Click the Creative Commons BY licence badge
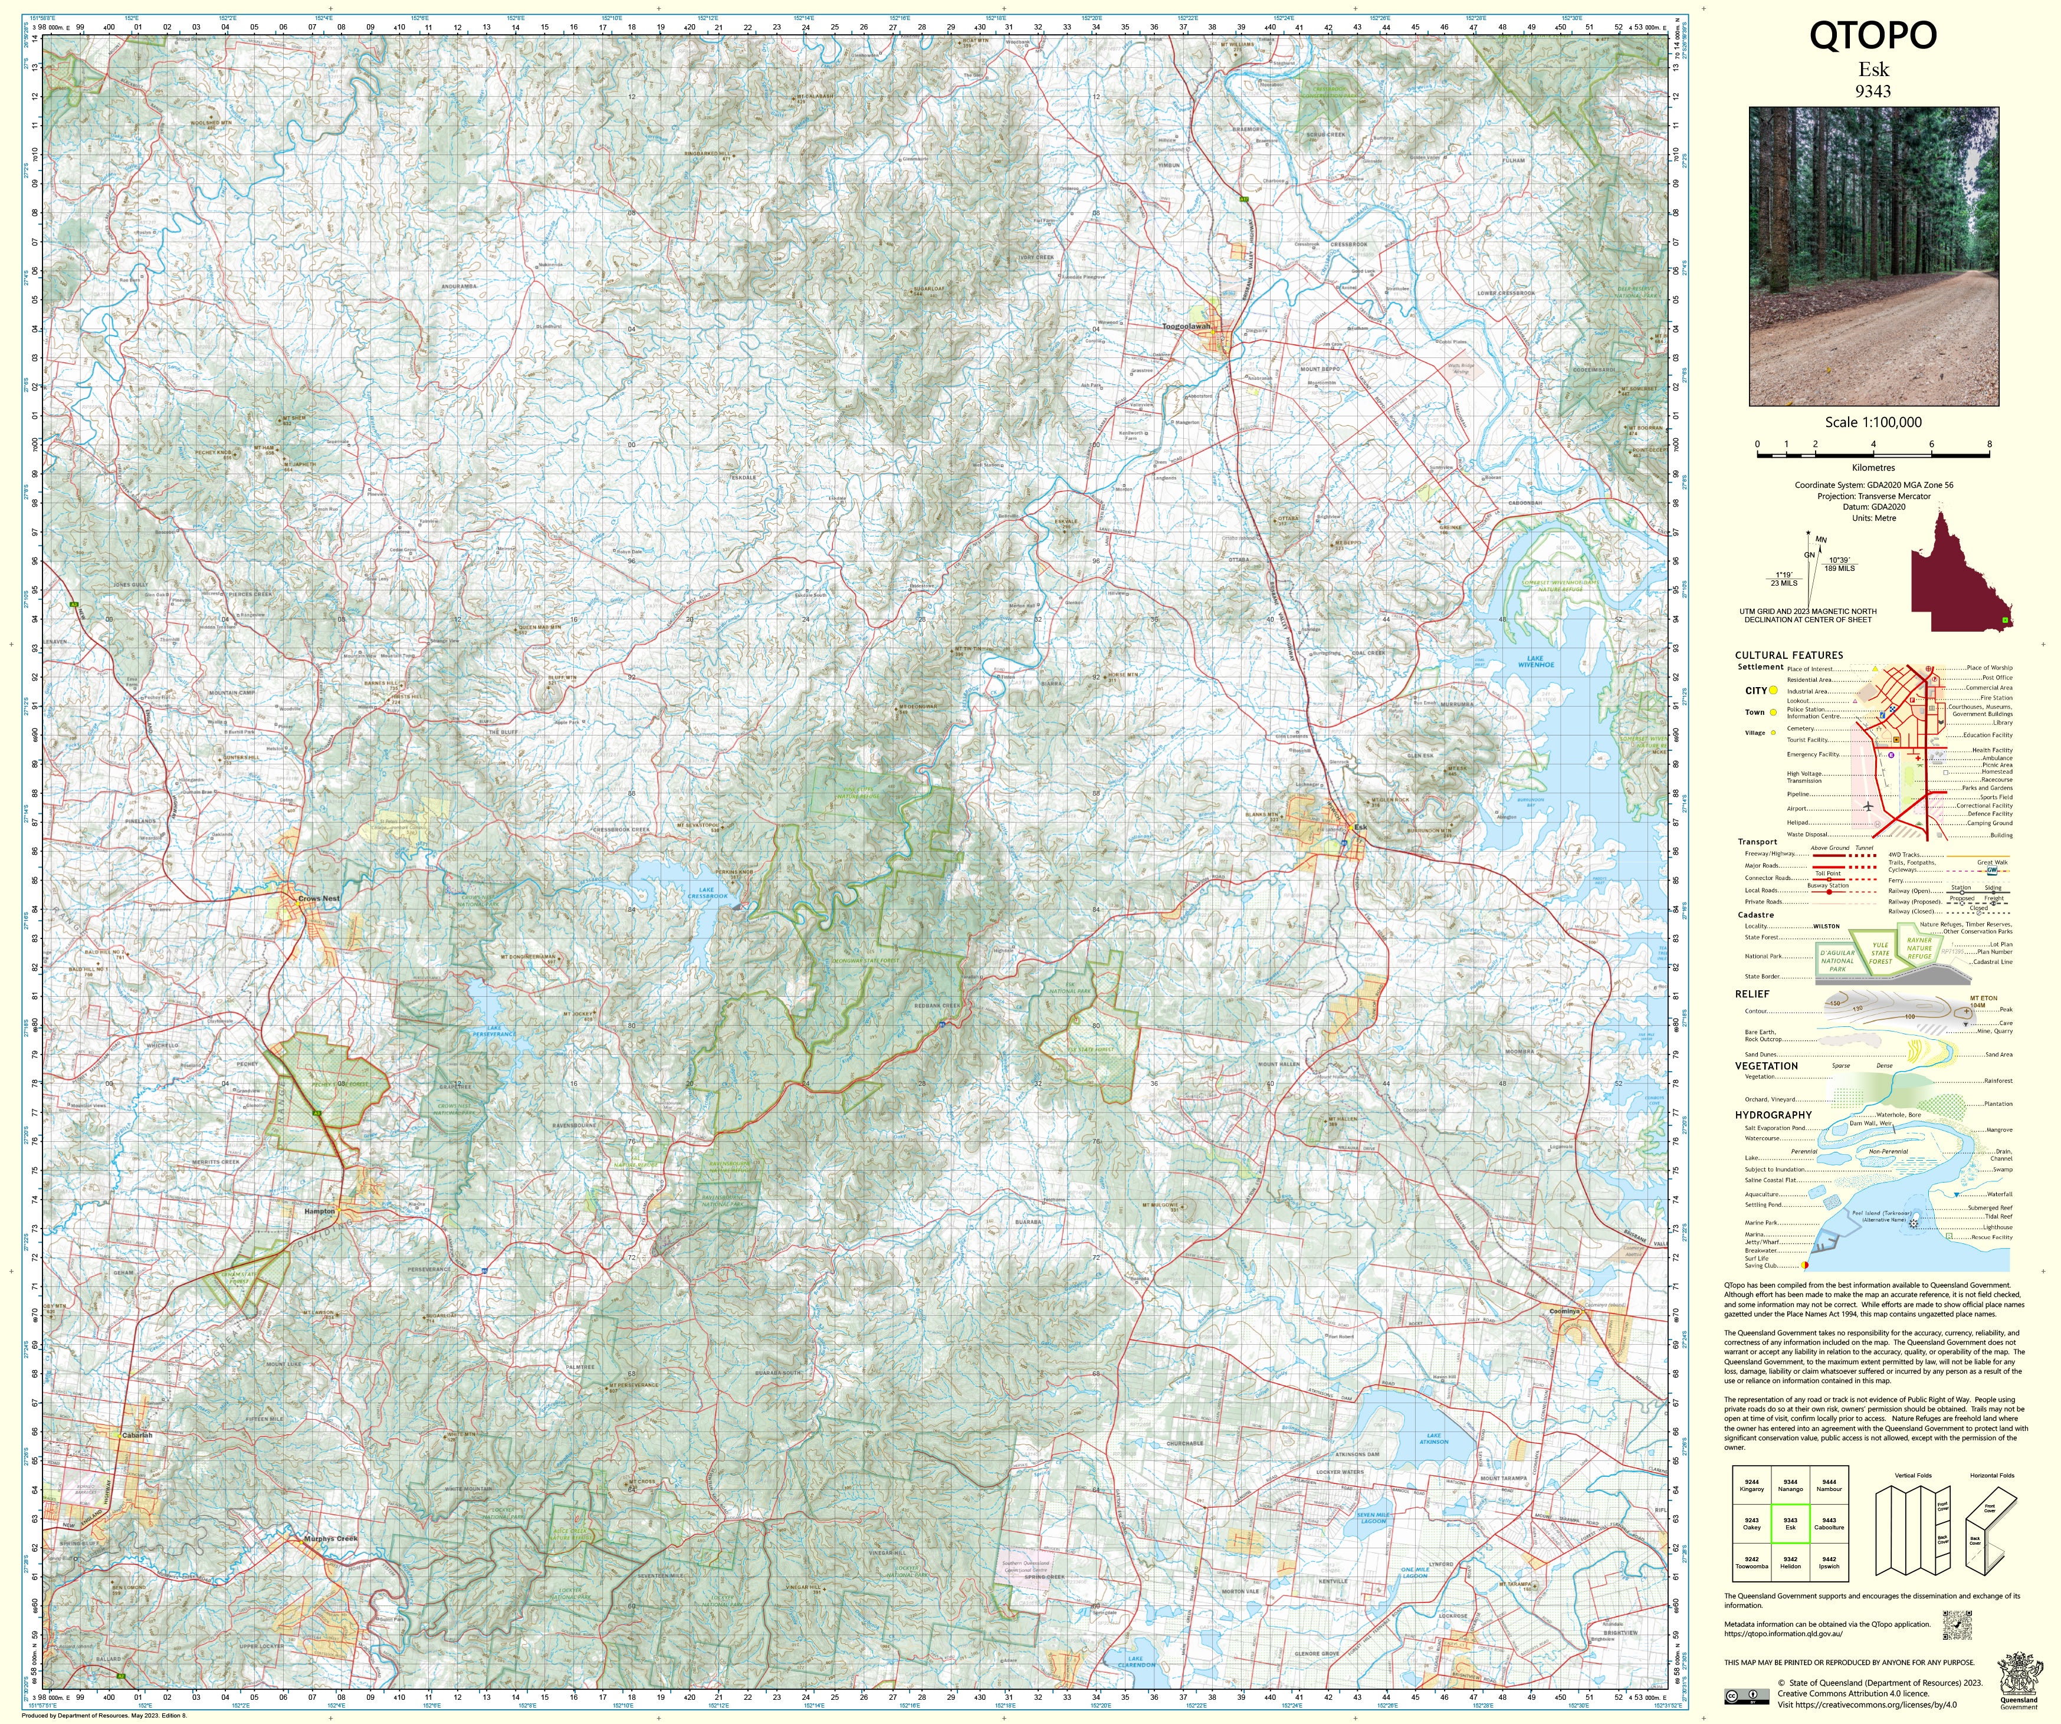Screen dimensions: 2061x1724 click(1748, 1696)
